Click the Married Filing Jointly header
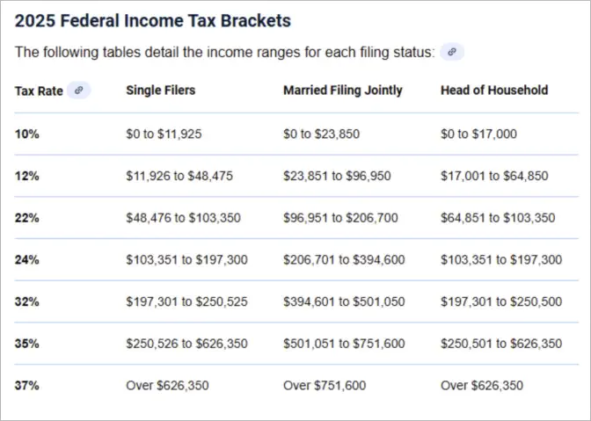The image size is (591, 421). pyautogui.click(x=342, y=90)
